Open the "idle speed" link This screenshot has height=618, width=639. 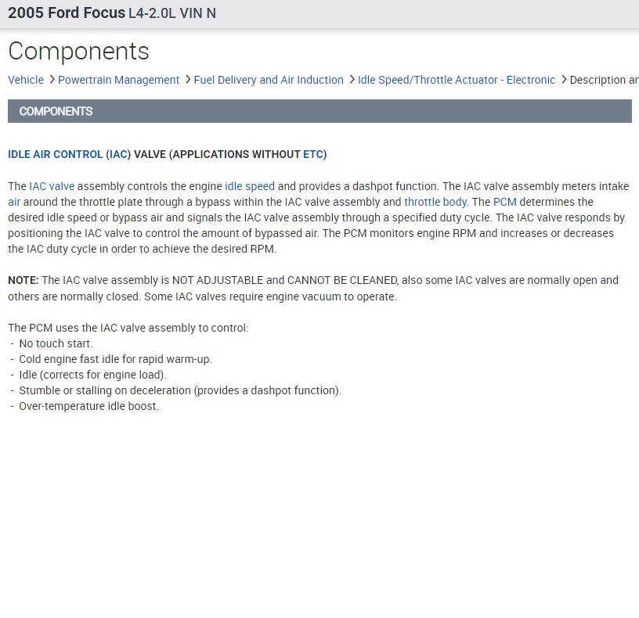[250, 186]
